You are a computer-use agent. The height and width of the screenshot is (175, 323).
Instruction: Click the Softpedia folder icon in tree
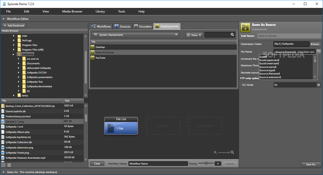(19, 54)
